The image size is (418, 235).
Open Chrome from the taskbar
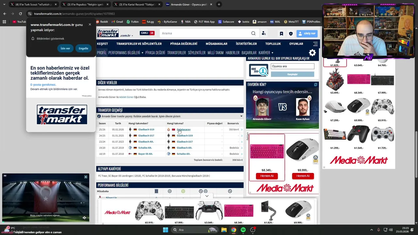coord(233,230)
